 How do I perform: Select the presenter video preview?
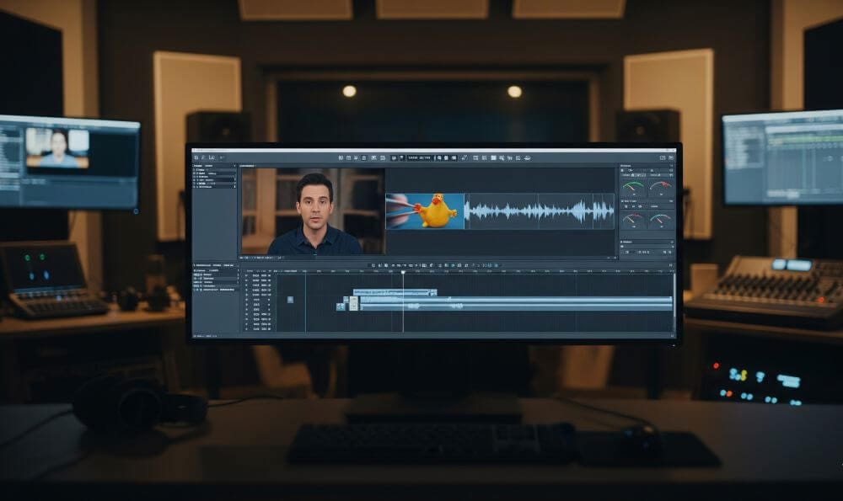click(x=313, y=211)
